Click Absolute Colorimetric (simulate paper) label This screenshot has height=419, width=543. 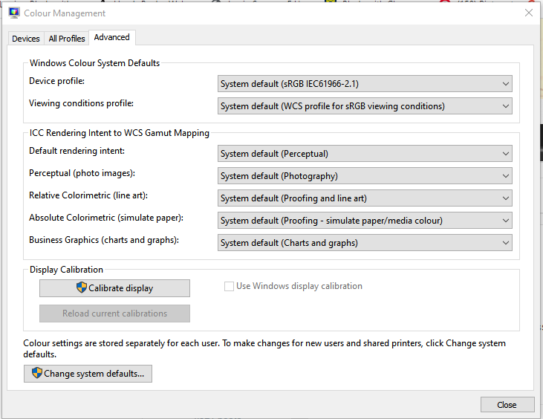coord(106,218)
